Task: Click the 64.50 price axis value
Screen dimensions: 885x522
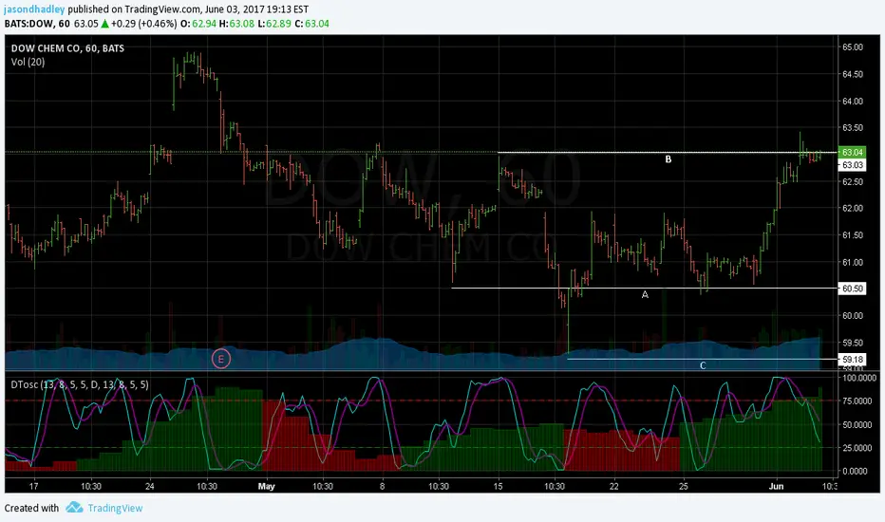Action: pyautogui.click(x=853, y=74)
